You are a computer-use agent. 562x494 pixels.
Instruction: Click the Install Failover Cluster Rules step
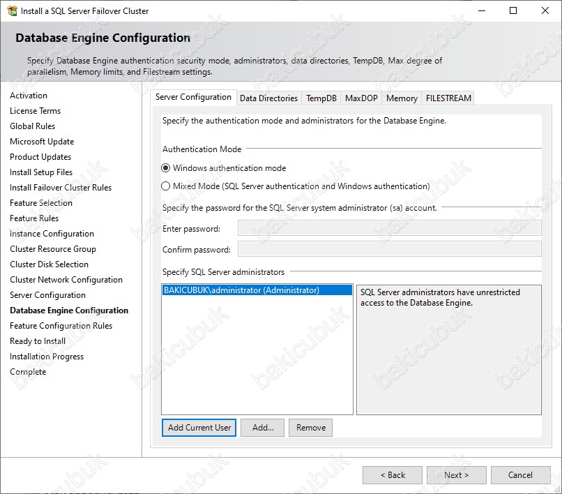[x=61, y=188]
